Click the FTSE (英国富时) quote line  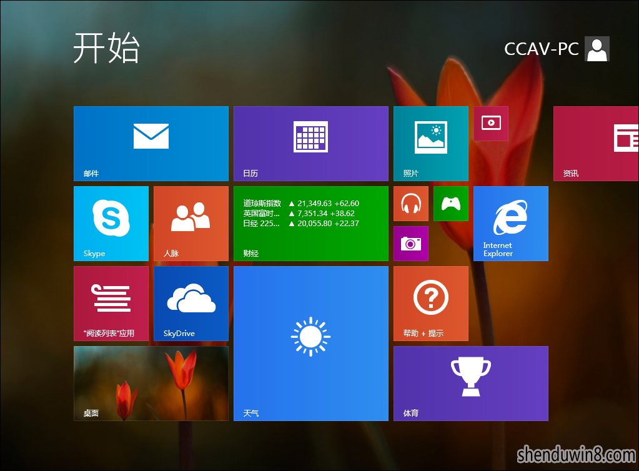tap(299, 213)
